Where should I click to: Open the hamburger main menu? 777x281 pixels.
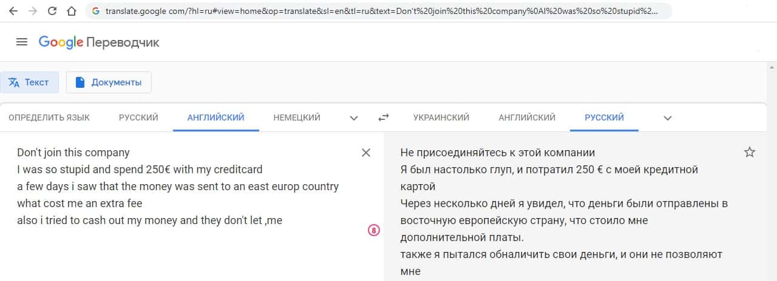coord(22,42)
